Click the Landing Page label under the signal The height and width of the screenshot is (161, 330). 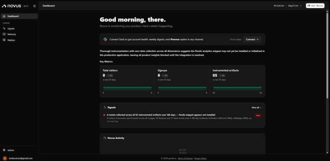coord(112,121)
